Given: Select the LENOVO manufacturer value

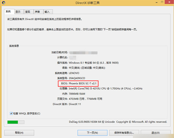Looking at the screenshot, I should pos(74,73).
